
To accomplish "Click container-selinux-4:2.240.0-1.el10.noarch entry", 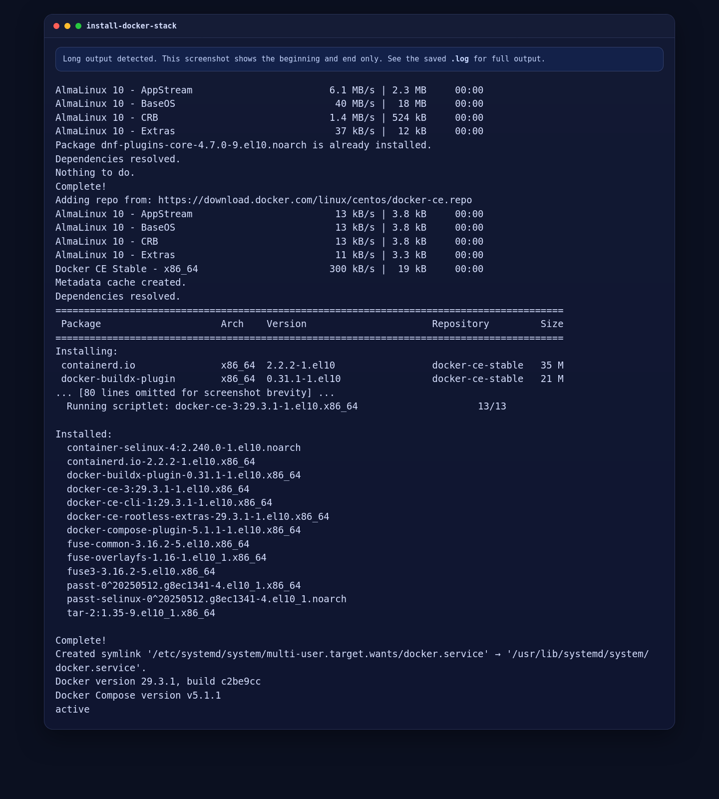I will (184, 448).
